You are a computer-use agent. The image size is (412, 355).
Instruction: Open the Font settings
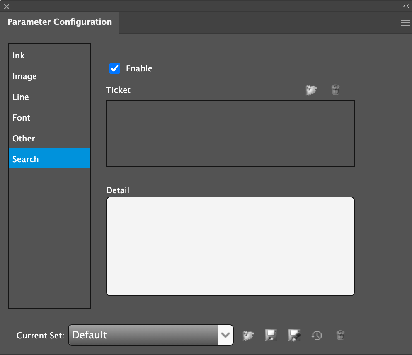point(21,118)
